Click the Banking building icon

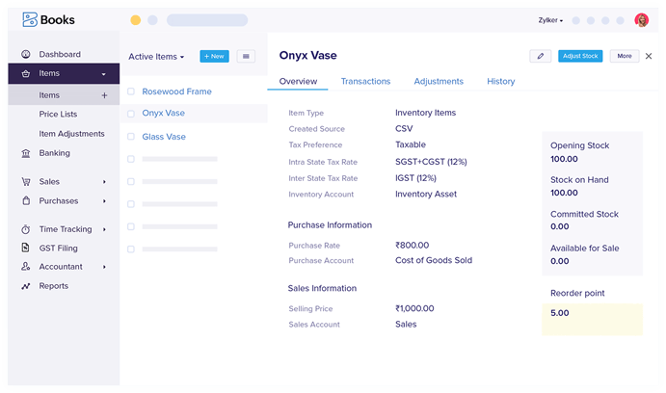pyautogui.click(x=26, y=153)
